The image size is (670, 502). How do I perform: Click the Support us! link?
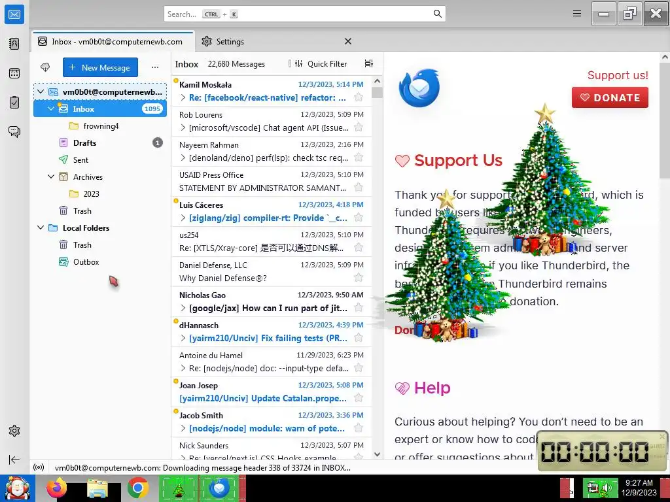[618, 75]
